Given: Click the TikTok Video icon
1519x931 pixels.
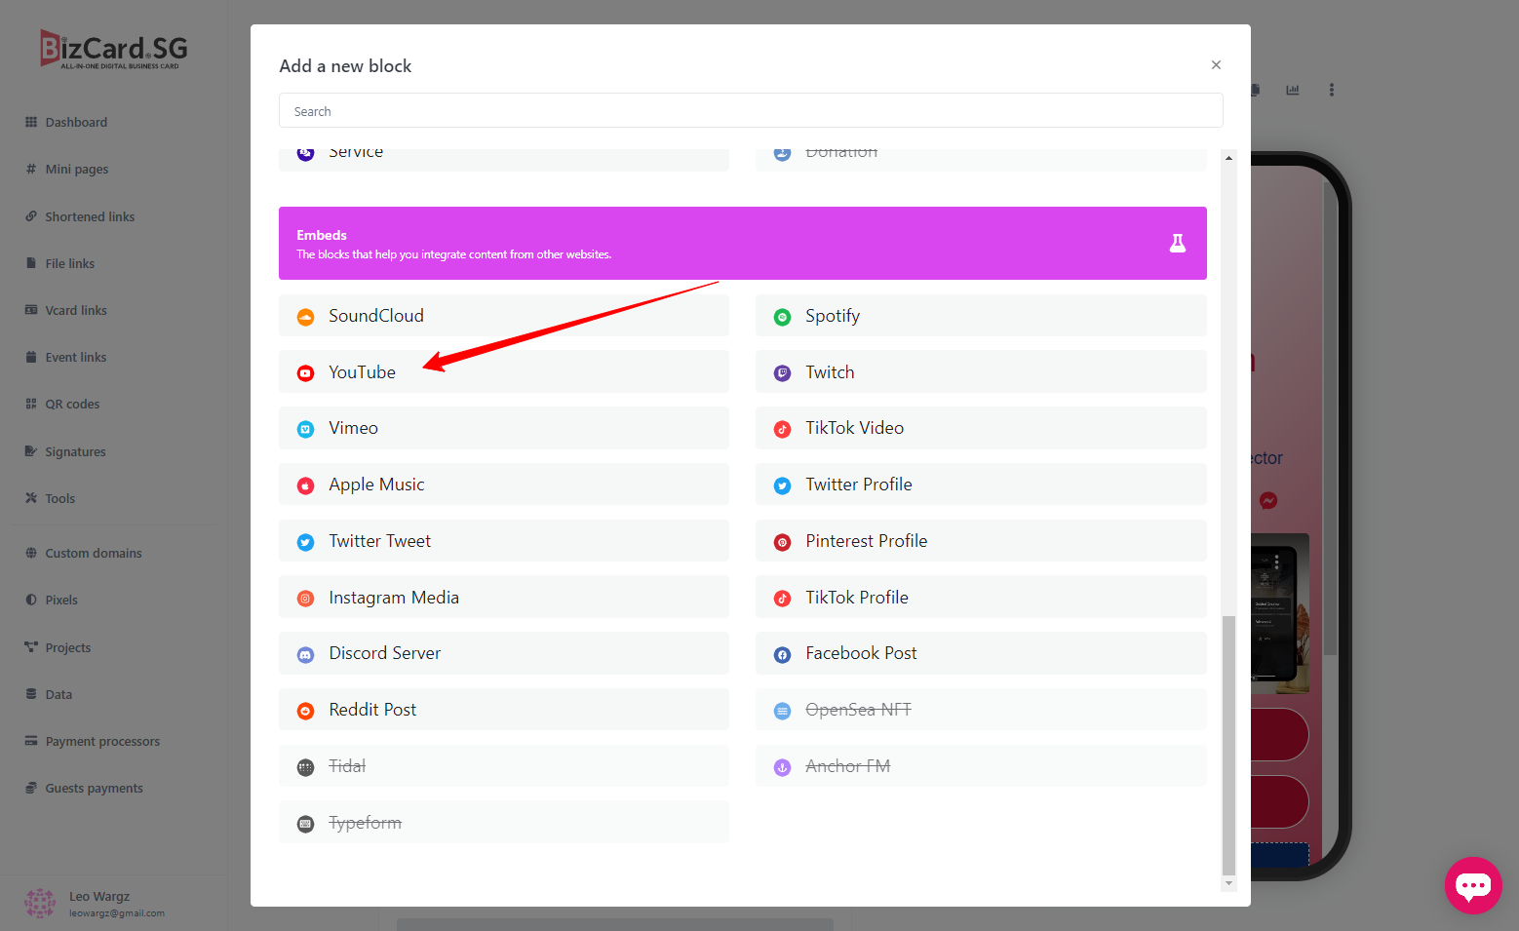Looking at the screenshot, I should [782, 429].
